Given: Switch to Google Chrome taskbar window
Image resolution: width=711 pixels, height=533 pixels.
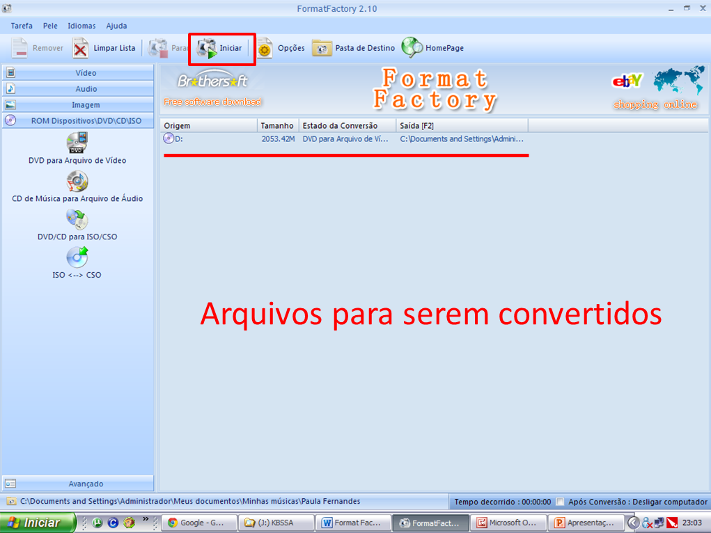Looking at the screenshot, I should click(x=200, y=523).
